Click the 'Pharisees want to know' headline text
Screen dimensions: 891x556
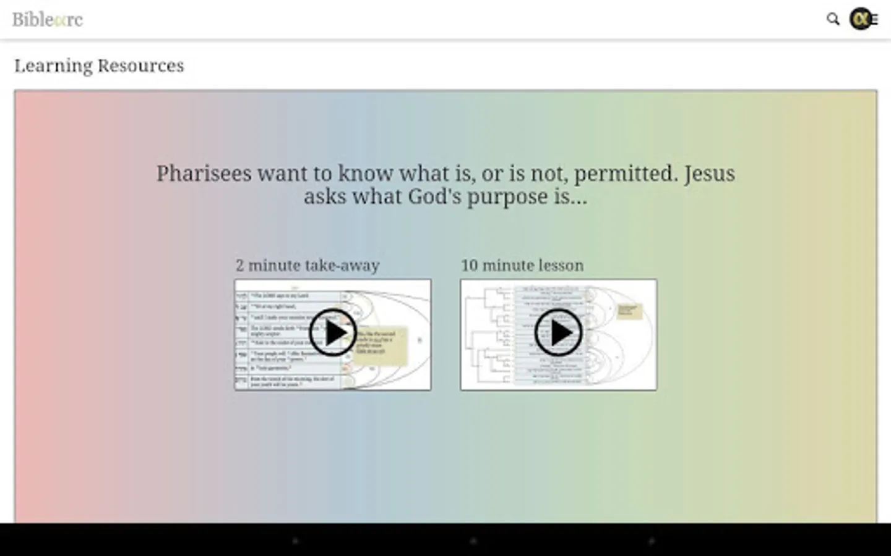pos(445,185)
